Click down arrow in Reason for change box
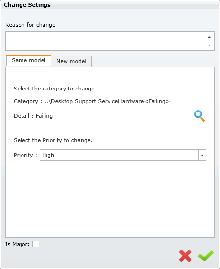The height and width of the screenshot is (269, 220). point(209,45)
